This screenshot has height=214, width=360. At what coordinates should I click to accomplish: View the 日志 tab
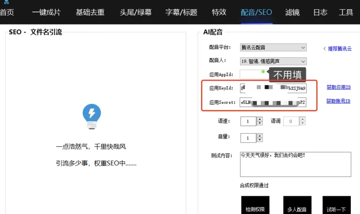tap(320, 12)
